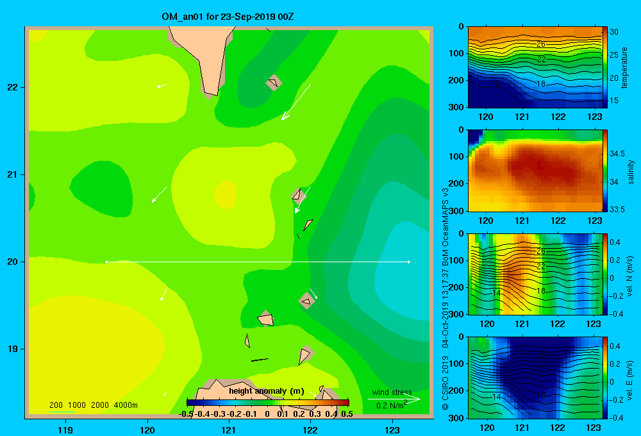Click the "2000" bathymetry legend entry

point(100,405)
